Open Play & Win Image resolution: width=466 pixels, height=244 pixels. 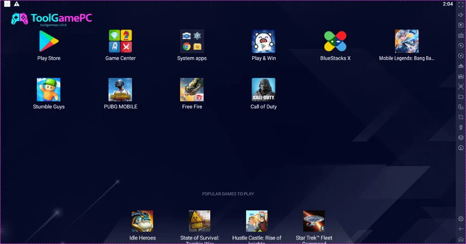click(264, 42)
